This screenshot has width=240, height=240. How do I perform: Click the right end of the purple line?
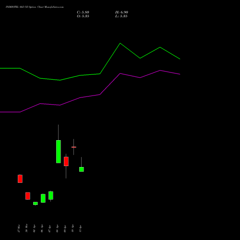180,74
